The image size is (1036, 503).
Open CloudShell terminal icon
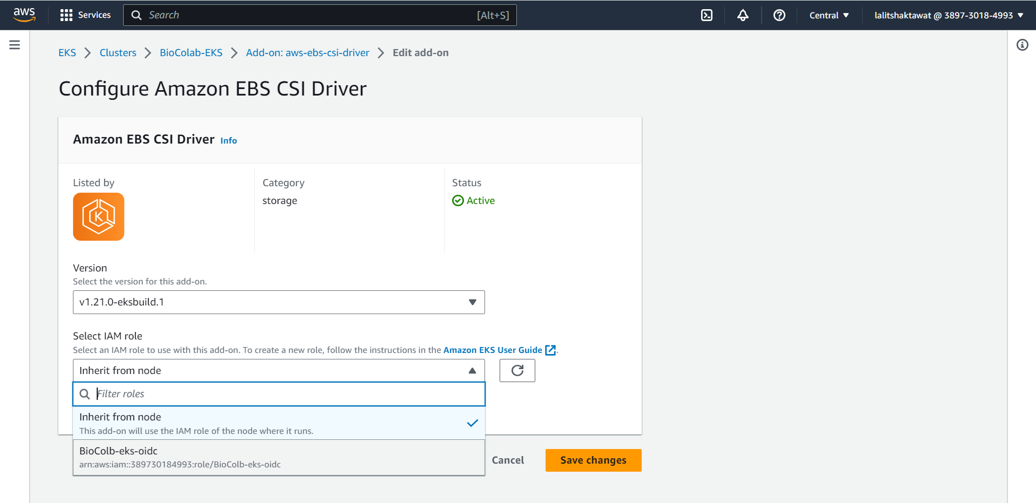[707, 15]
